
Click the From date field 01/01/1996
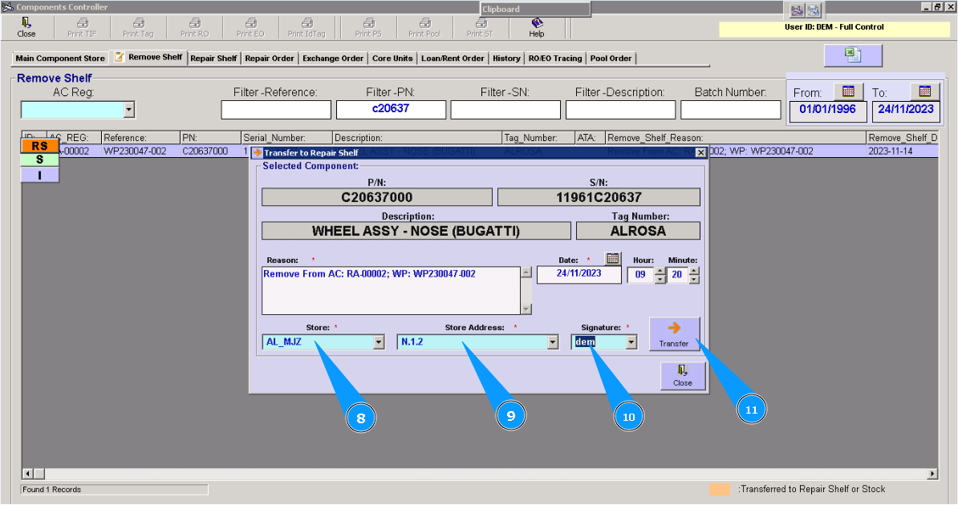click(828, 111)
